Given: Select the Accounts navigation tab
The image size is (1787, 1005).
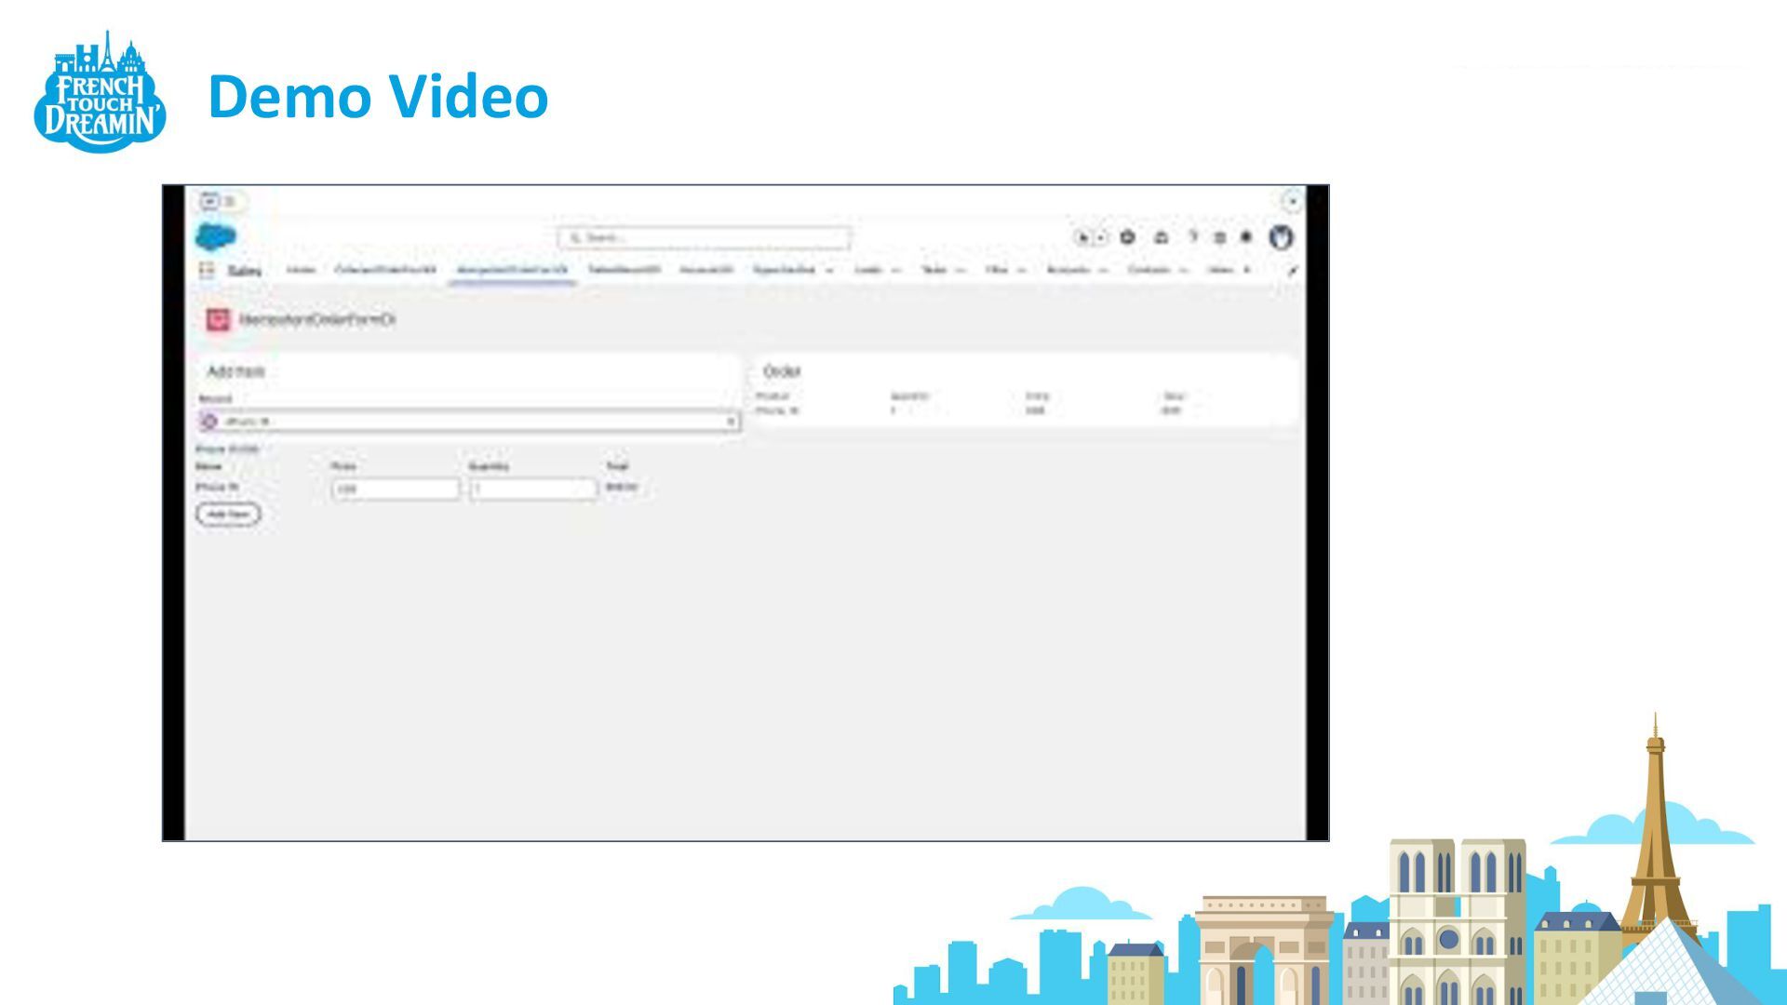Looking at the screenshot, I should pos(1068,270).
